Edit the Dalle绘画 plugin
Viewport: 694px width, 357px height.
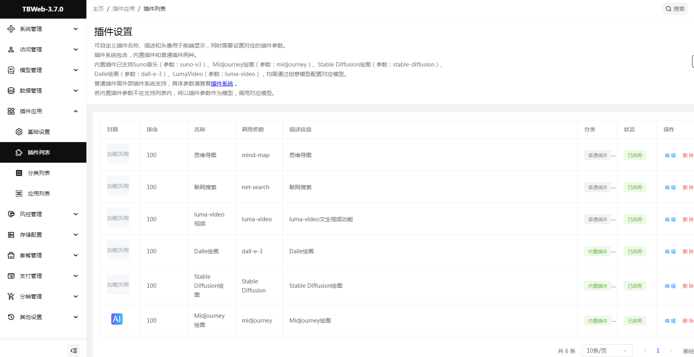(x=670, y=251)
